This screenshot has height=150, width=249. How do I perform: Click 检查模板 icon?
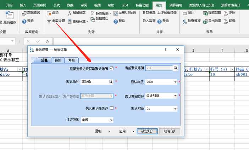click(x=185, y=22)
